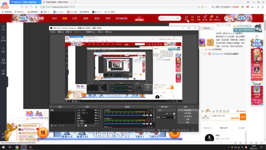Open second audio channel settings gear in mixer
The width and height of the screenshot is (266, 150).
click(151, 124)
